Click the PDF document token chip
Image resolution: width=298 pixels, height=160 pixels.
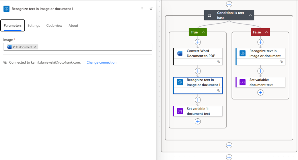pyautogui.click(x=22, y=47)
